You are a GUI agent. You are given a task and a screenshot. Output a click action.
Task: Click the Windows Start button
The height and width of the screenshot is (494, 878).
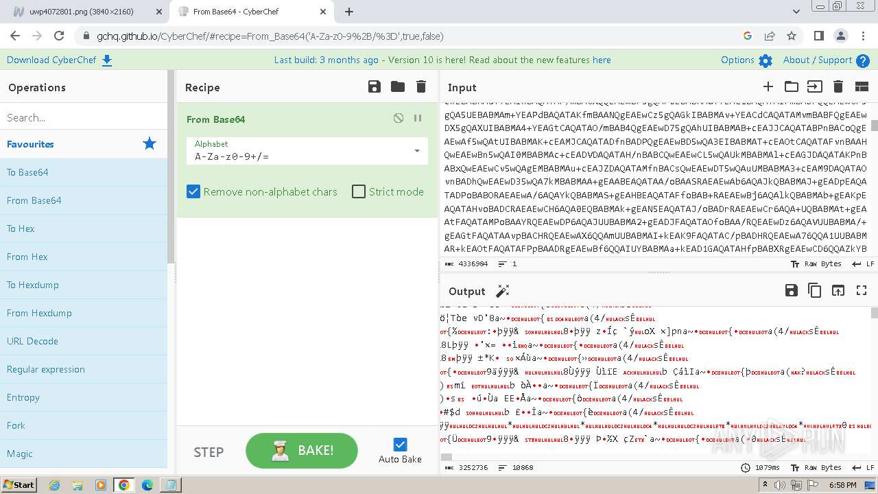(19, 484)
